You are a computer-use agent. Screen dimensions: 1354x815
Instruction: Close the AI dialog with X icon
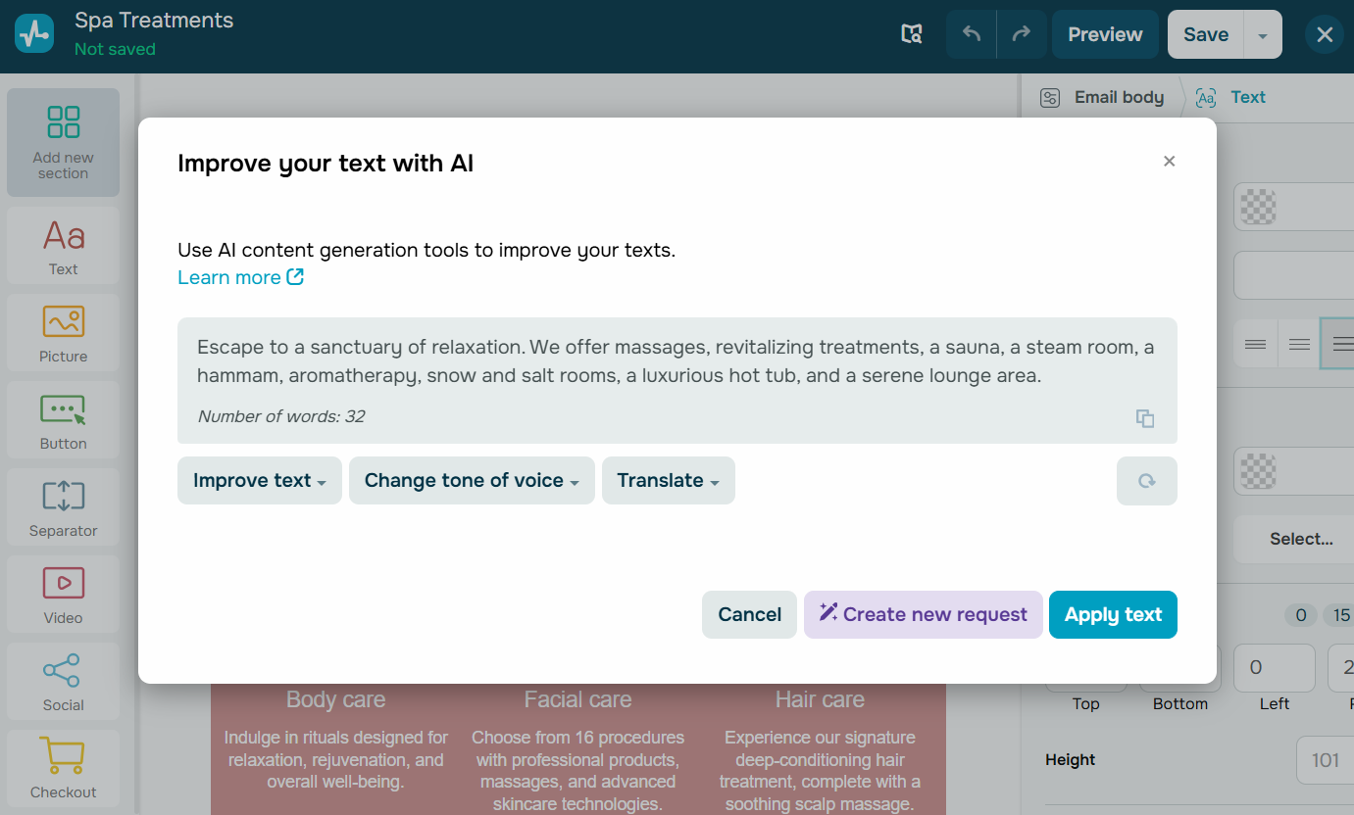(1169, 162)
